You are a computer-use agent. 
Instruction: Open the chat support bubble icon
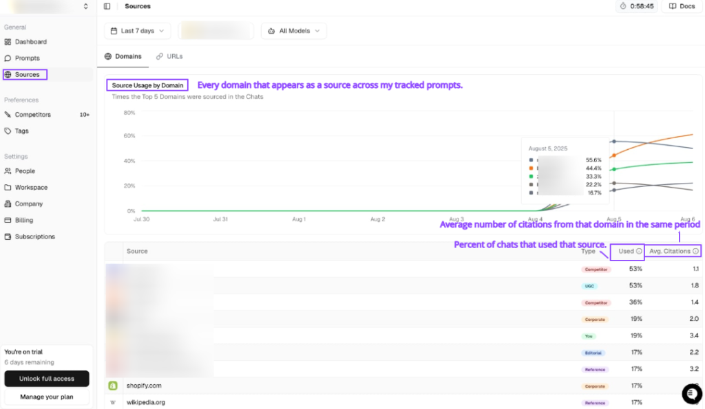tap(691, 393)
